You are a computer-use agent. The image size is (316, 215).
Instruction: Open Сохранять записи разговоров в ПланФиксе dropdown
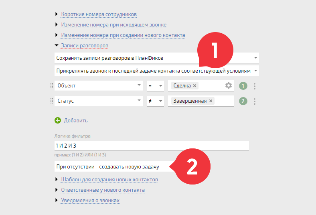coord(156,58)
